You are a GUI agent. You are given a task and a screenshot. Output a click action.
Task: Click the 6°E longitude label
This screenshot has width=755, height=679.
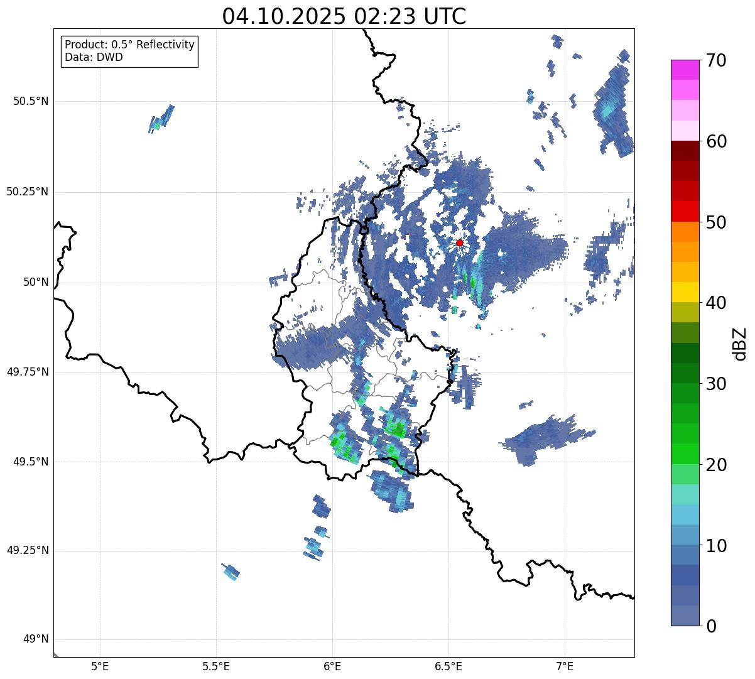click(x=332, y=667)
